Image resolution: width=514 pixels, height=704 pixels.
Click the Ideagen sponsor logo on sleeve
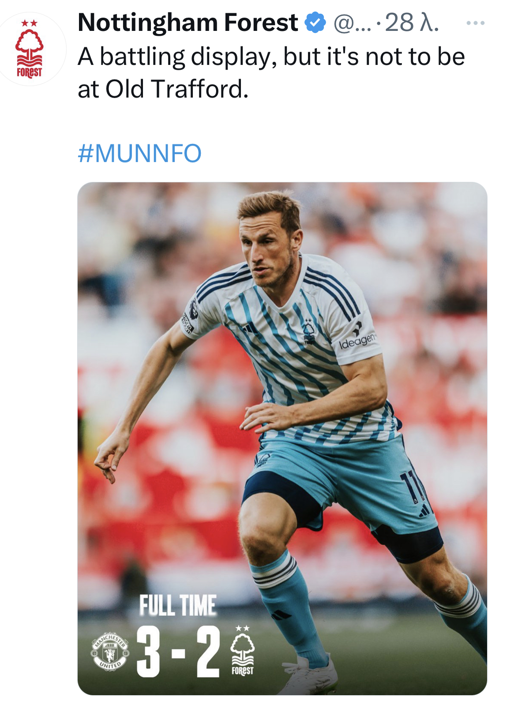357,336
